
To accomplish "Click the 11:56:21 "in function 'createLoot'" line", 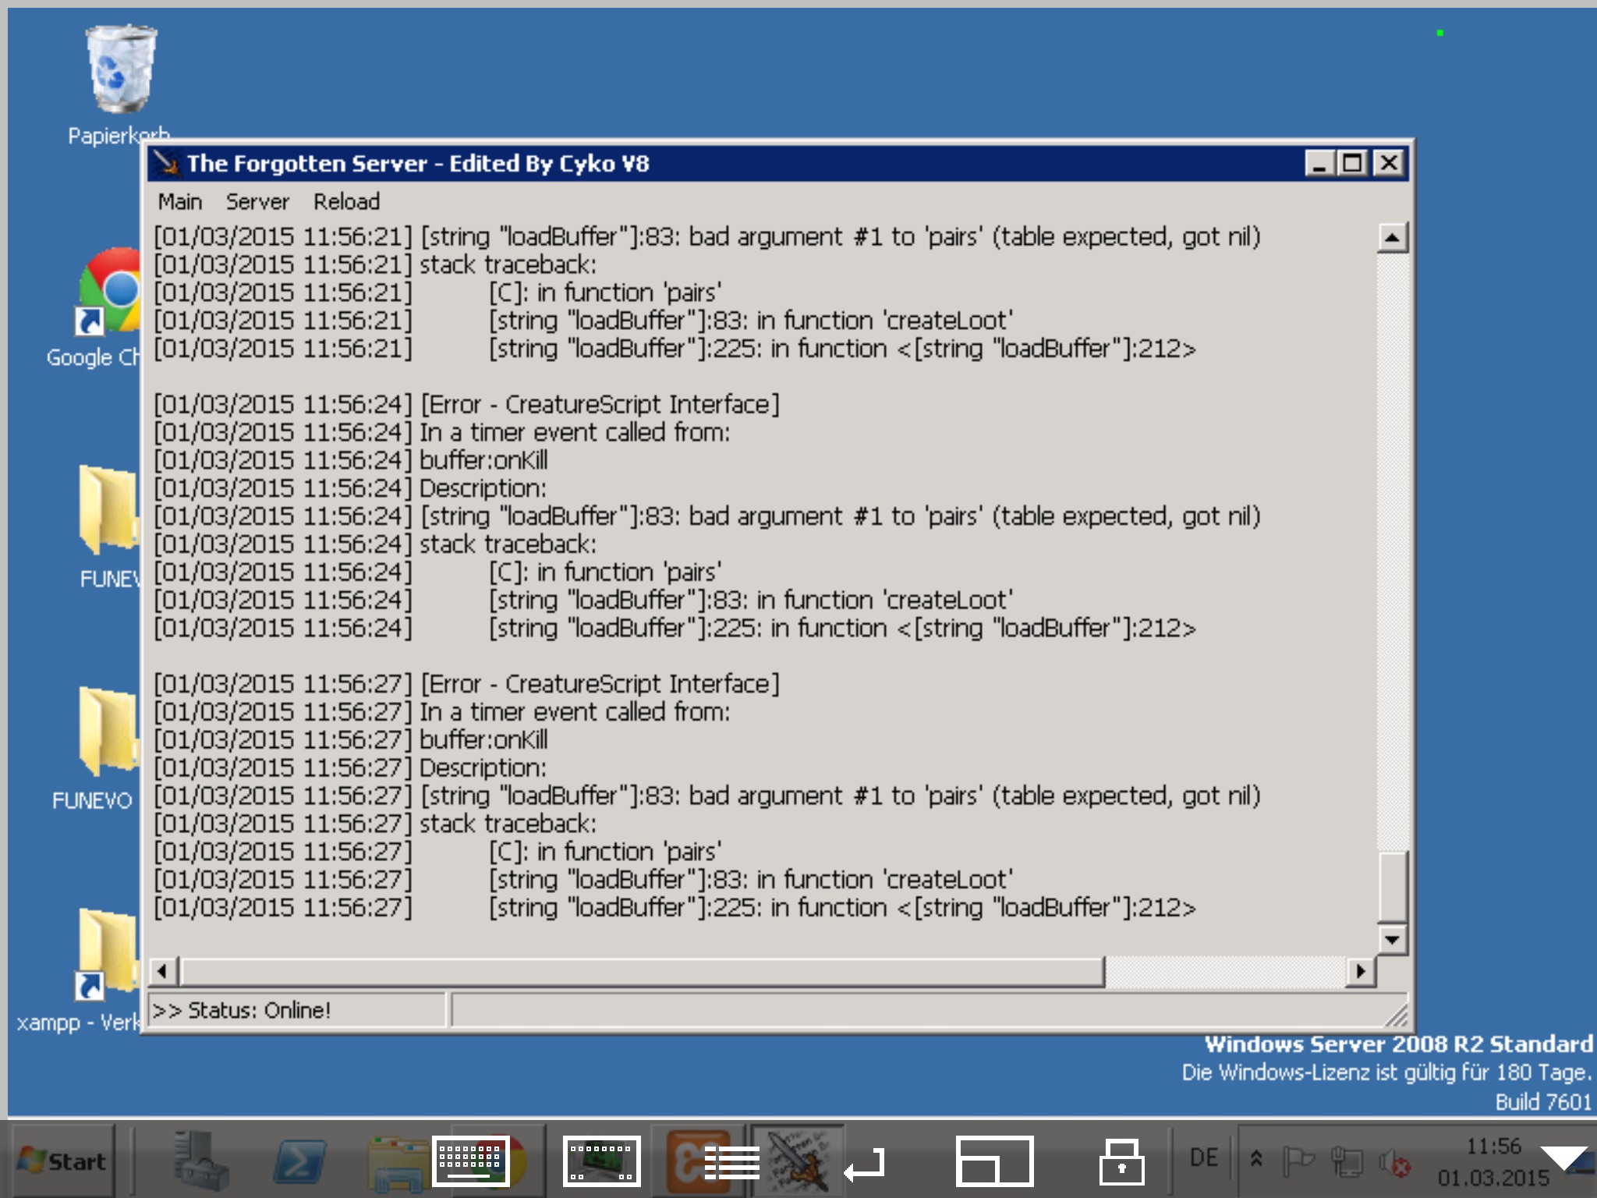I will (583, 321).
